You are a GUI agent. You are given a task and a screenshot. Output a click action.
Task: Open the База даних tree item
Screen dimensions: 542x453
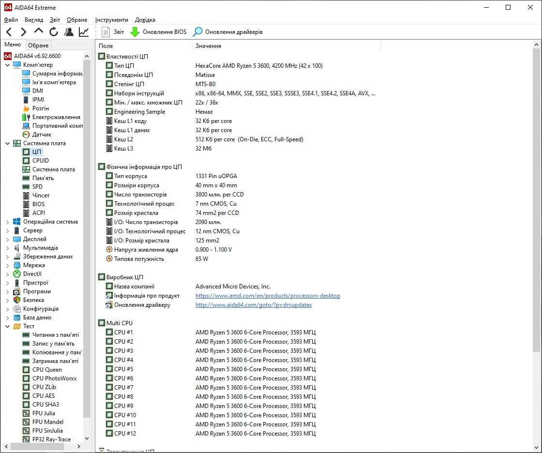pyautogui.click(x=32, y=317)
